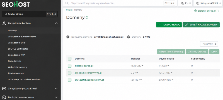The height and width of the screenshot is (100, 223).
Task: Open Bazy danych
Action: 14,61
